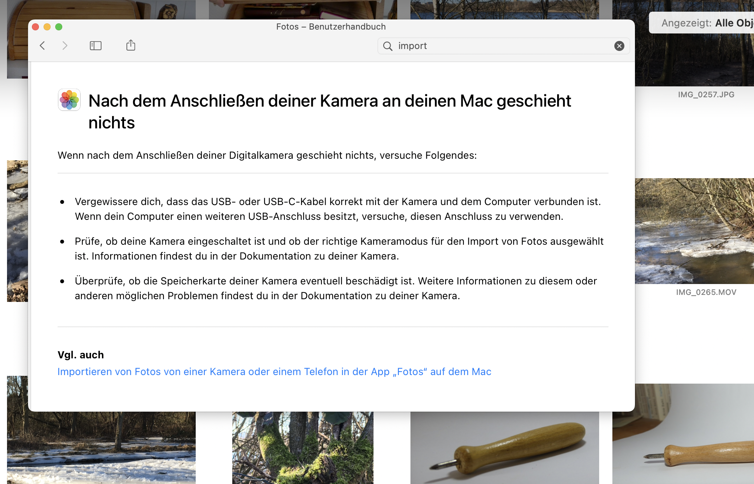The image size is (754, 484).
Task: Click the magnifying glass search icon
Action: (388, 46)
